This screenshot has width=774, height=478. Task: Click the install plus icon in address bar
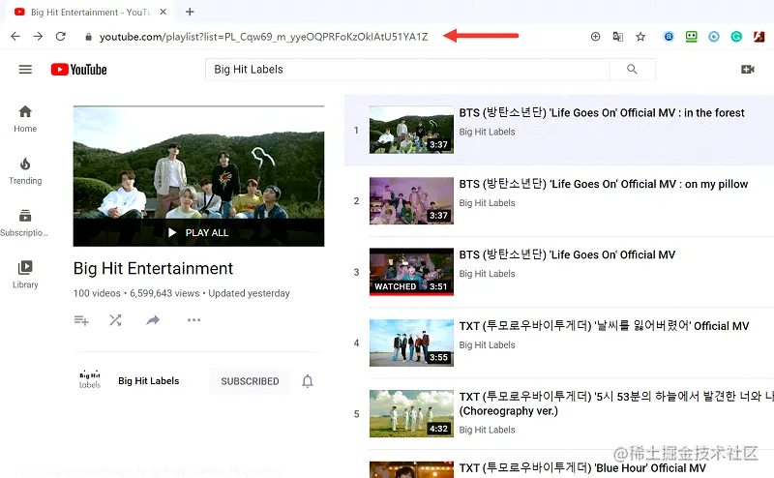point(595,37)
